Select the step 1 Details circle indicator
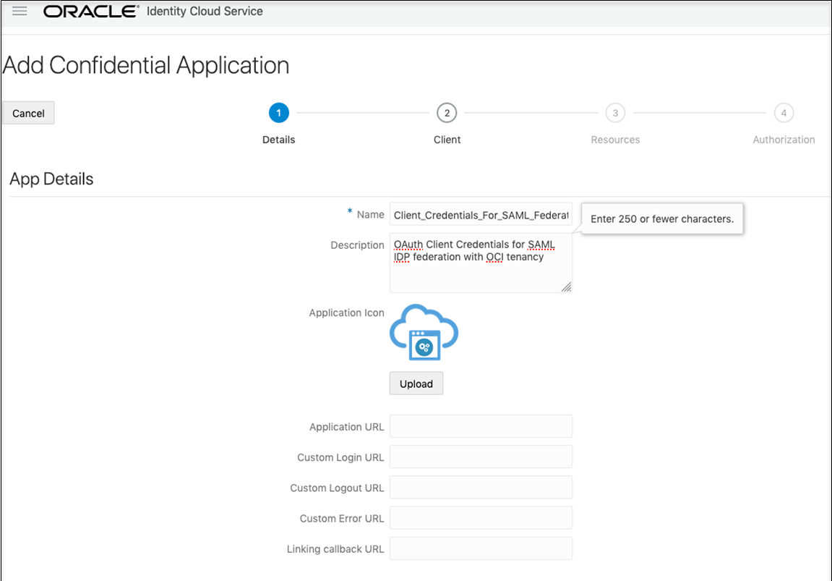Image resolution: width=832 pixels, height=581 pixels. click(x=278, y=112)
